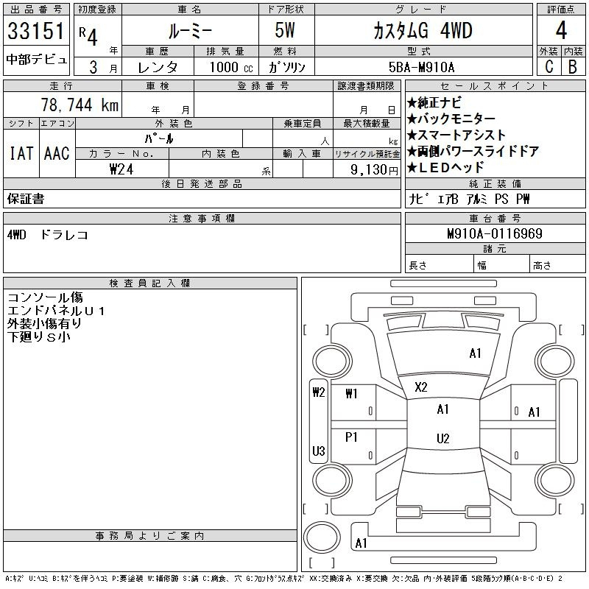The width and height of the screenshot is (589, 589).
Task: Click the inspector note コンソール傷
Action: coord(45,297)
